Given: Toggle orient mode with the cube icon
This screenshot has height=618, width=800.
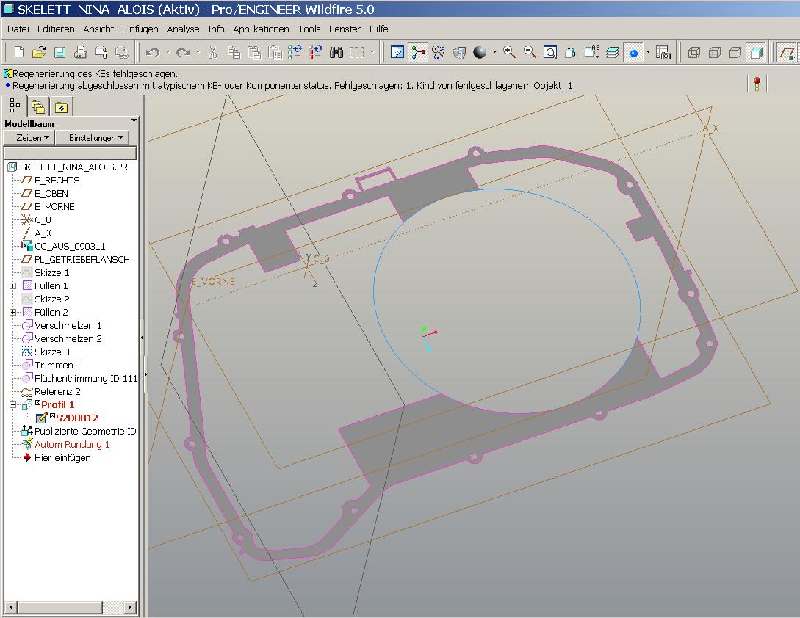Looking at the screenshot, I should pyautogui.click(x=459, y=52).
